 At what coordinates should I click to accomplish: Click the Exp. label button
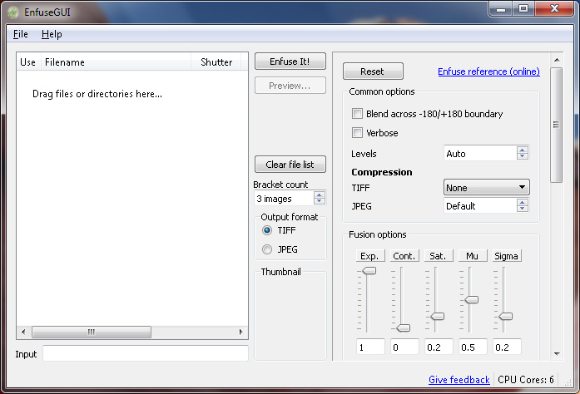[x=370, y=256]
